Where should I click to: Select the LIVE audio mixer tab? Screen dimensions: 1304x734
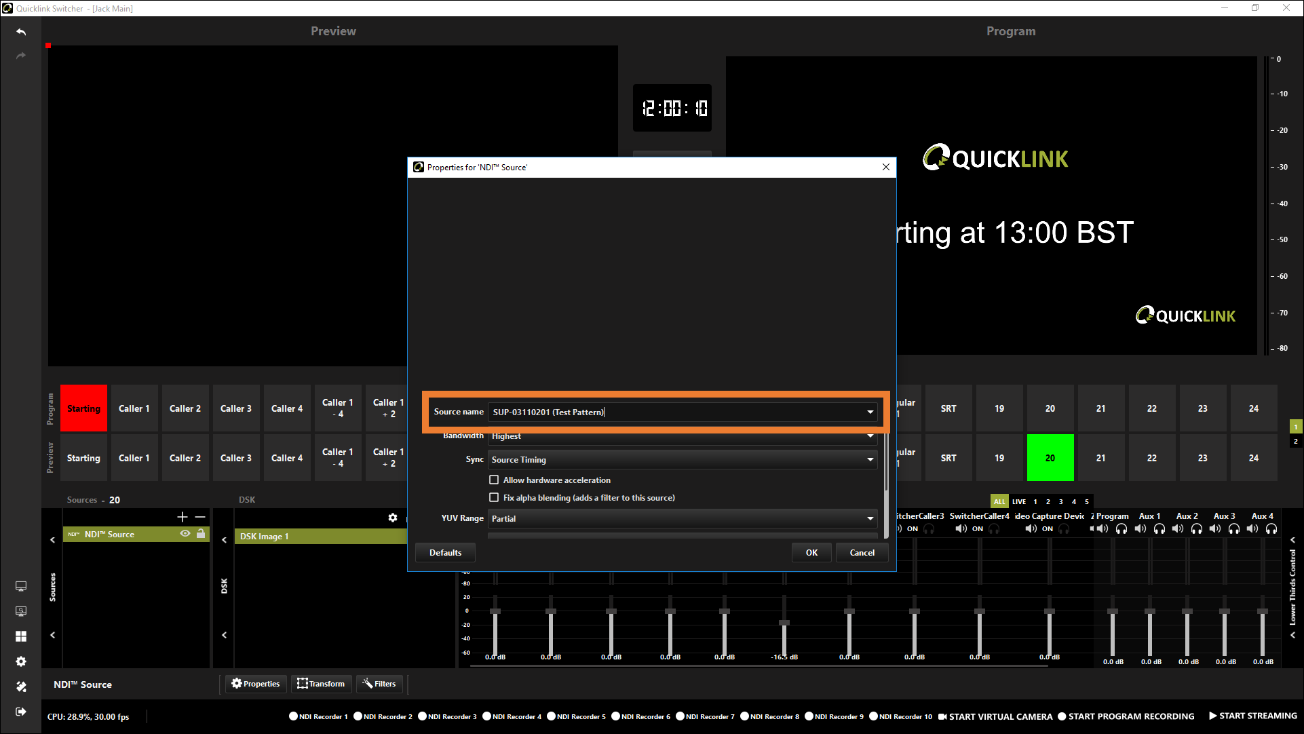point(1019,501)
